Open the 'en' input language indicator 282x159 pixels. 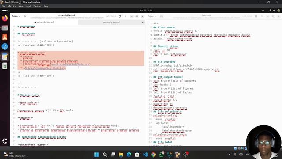[x=263, y=11]
